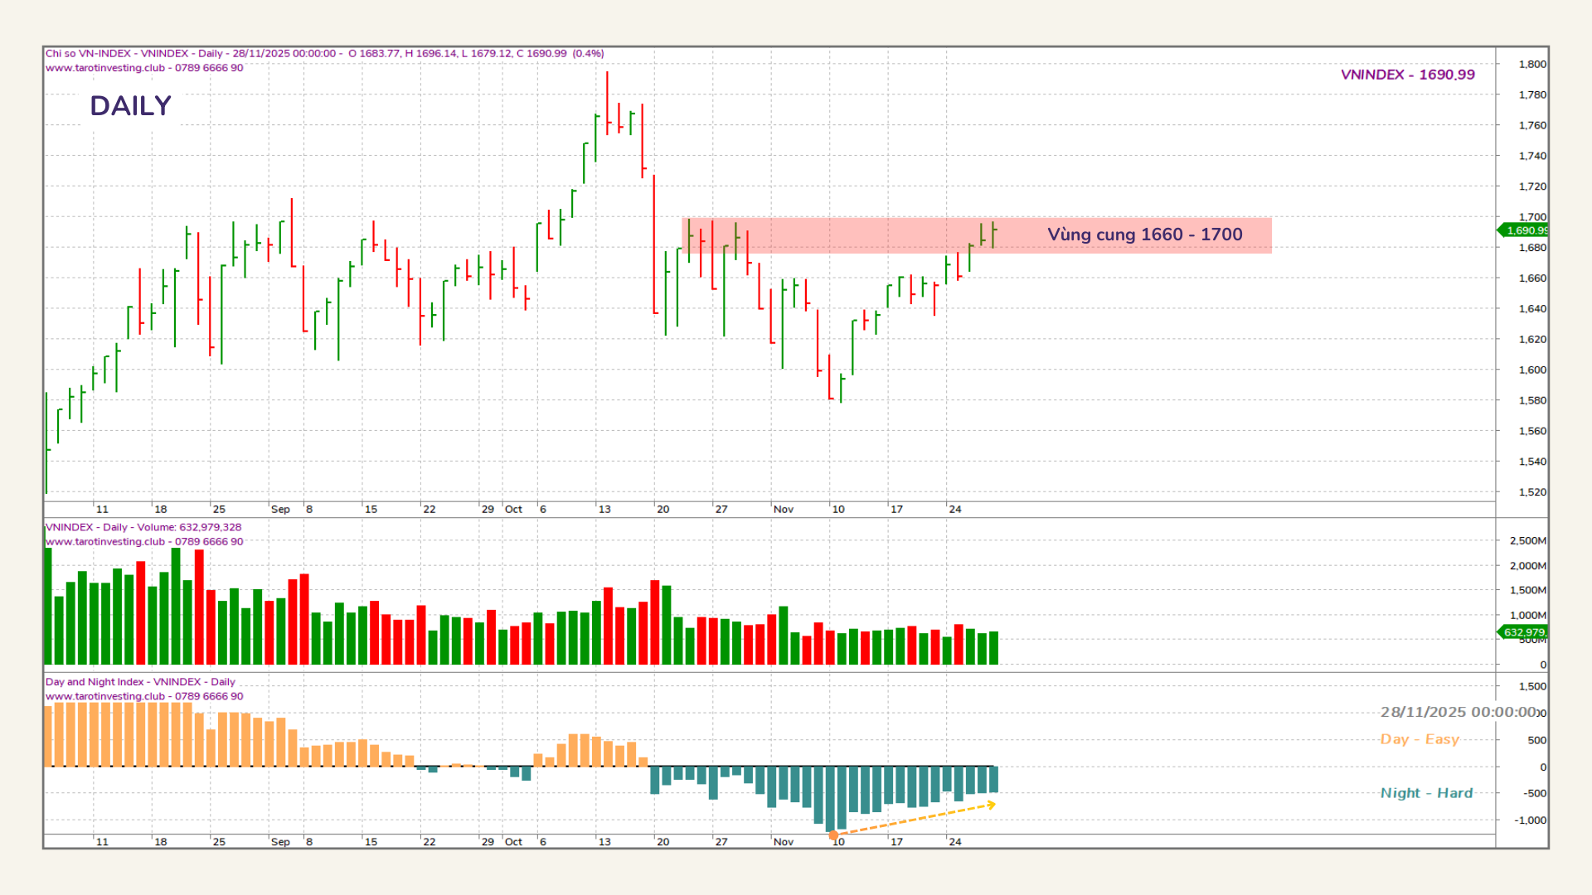Screen dimensions: 1592x895
Task: Click the 'Day - Easy' legend label
Action: tap(1419, 739)
